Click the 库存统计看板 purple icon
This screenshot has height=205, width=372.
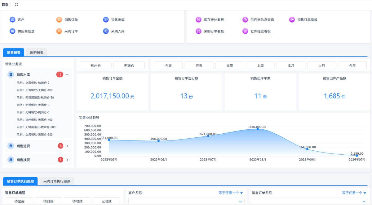pyautogui.click(x=198, y=20)
